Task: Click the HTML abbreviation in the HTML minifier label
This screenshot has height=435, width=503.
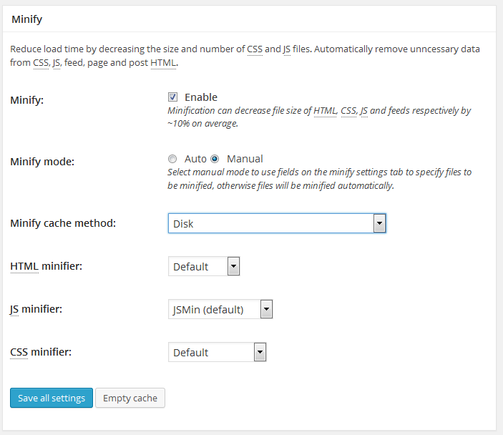Action: pos(24,266)
